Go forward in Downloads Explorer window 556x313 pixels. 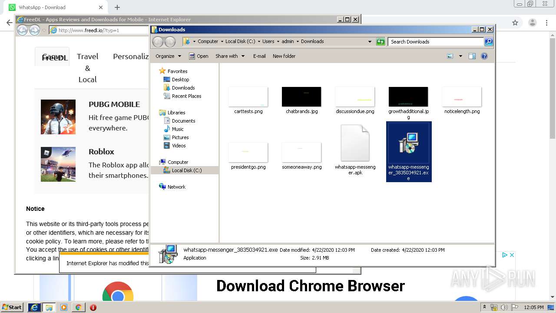pos(170,41)
